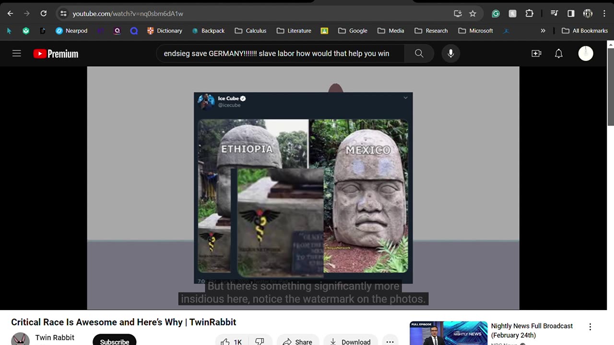Expand the Google bookmarks folder
Image resolution: width=614 pixels, height=345 pixels.
click(x=353, y=31)
